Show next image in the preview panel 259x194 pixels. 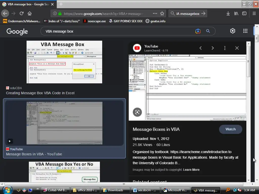tap(212, 48)
